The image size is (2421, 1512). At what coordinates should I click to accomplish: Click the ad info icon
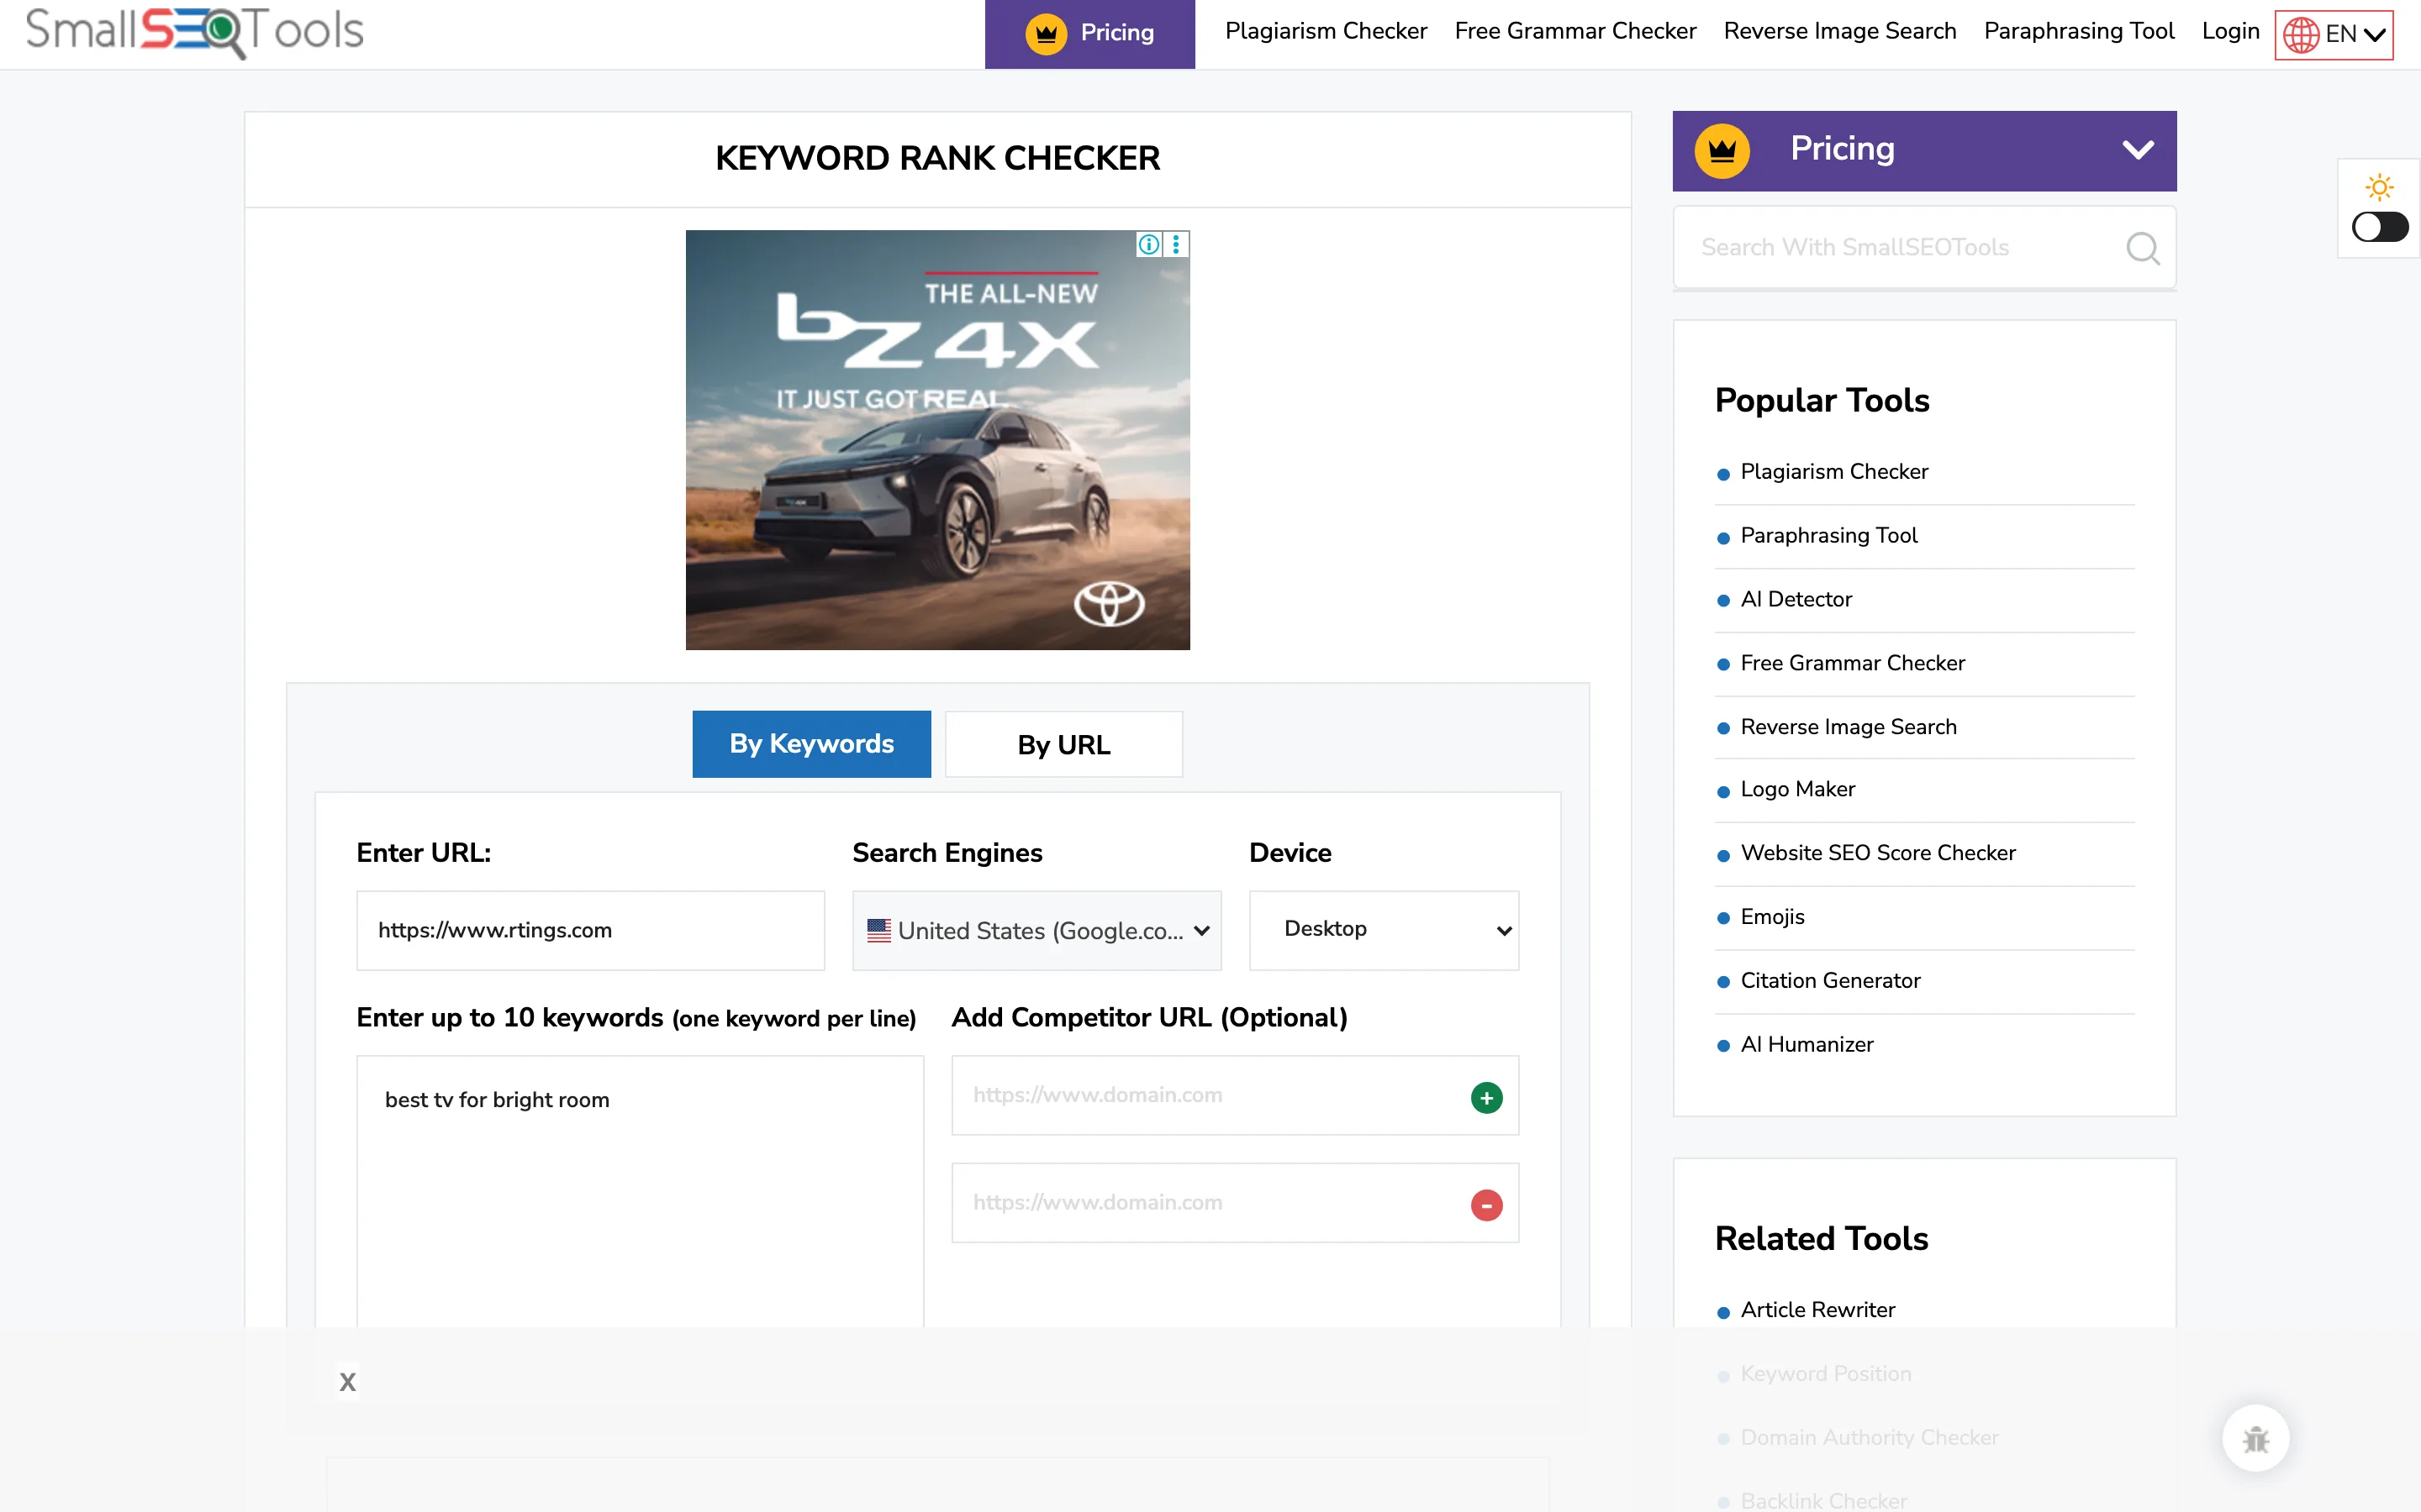(x=1148, y=244)
